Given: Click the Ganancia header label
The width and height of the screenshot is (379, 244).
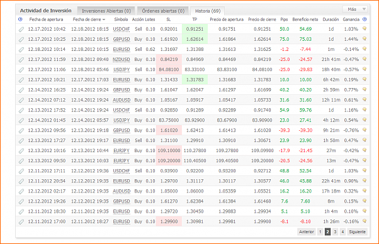Looking at the screenshot, I should [x=351, y=19].
